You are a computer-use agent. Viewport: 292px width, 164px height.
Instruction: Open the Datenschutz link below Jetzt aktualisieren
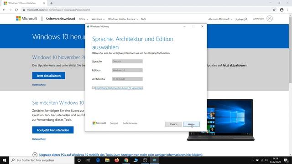39,85
